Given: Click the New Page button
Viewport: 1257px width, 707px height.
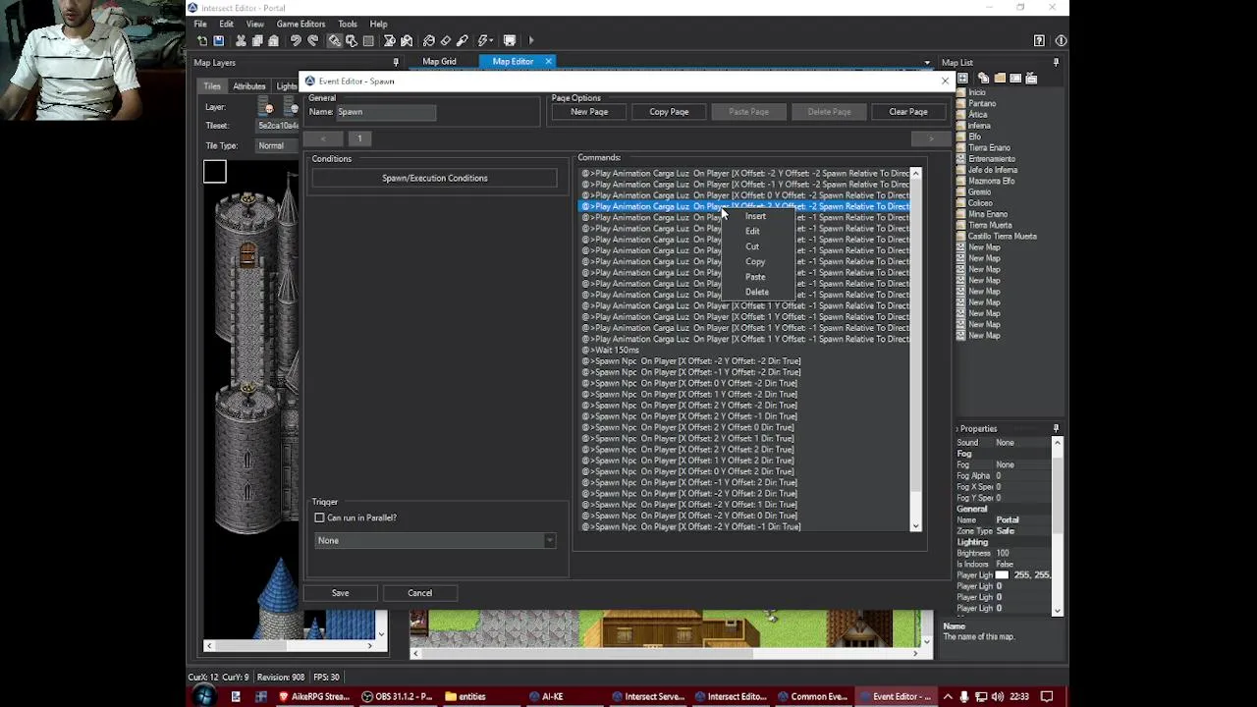Looking at the screenshot, I should pyautogui.click(x=589, y=112).
